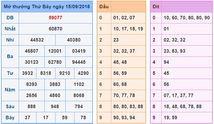Click the ĐB row label

point(10,18)
